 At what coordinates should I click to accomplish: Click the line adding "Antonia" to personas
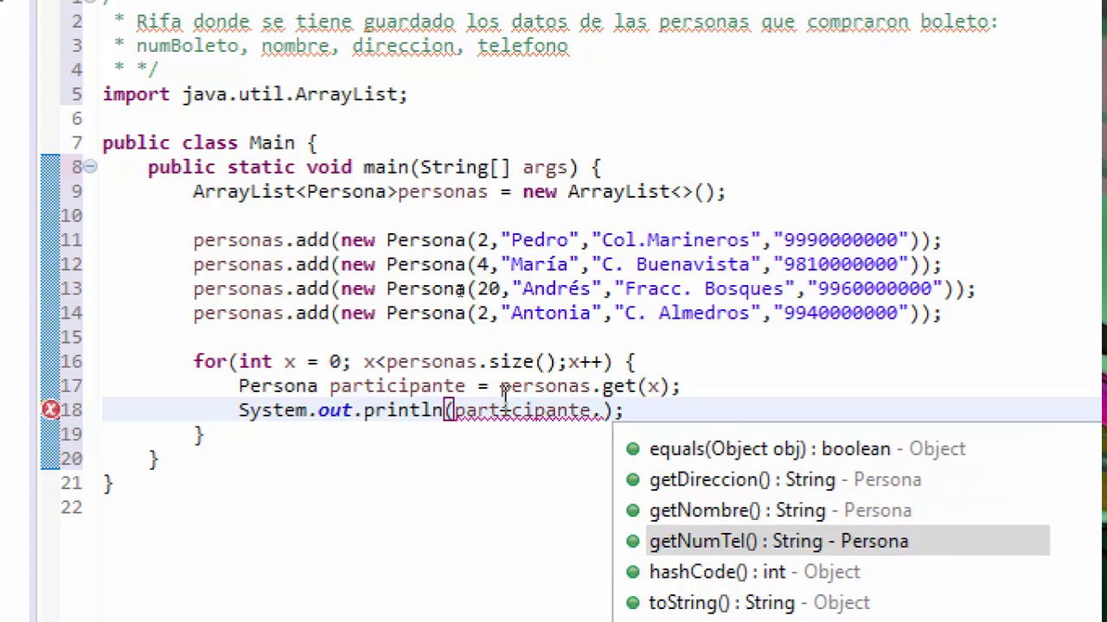[567, 313]
